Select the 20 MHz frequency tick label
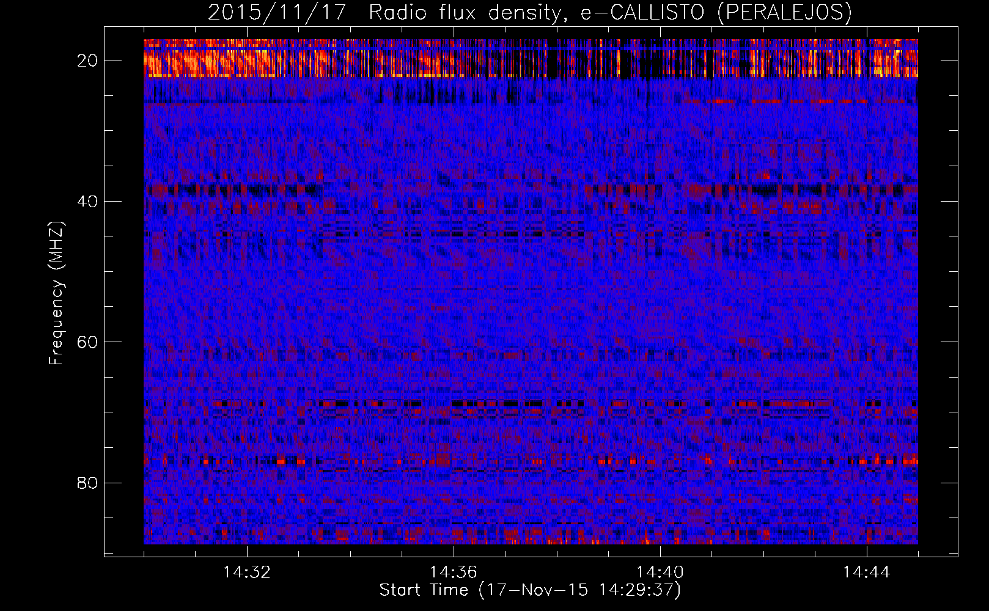989x611 pixels. (x=88, y=60)
